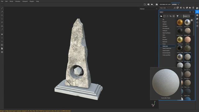Click the add mask icon in Layers
Viewport: 199px width, 112px height.
click(x=178, y=8)
